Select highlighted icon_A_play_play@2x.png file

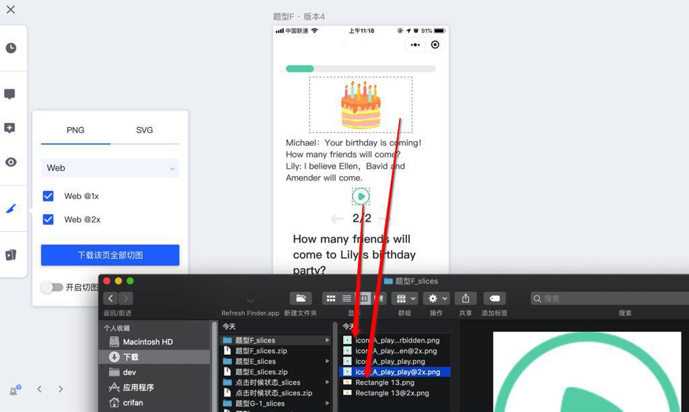pos(394,372)
